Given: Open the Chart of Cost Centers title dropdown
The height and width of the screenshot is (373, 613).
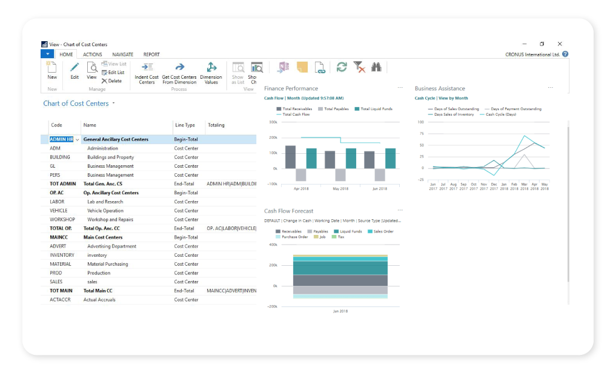Looking at the screenshot, I should pos(114,103).
